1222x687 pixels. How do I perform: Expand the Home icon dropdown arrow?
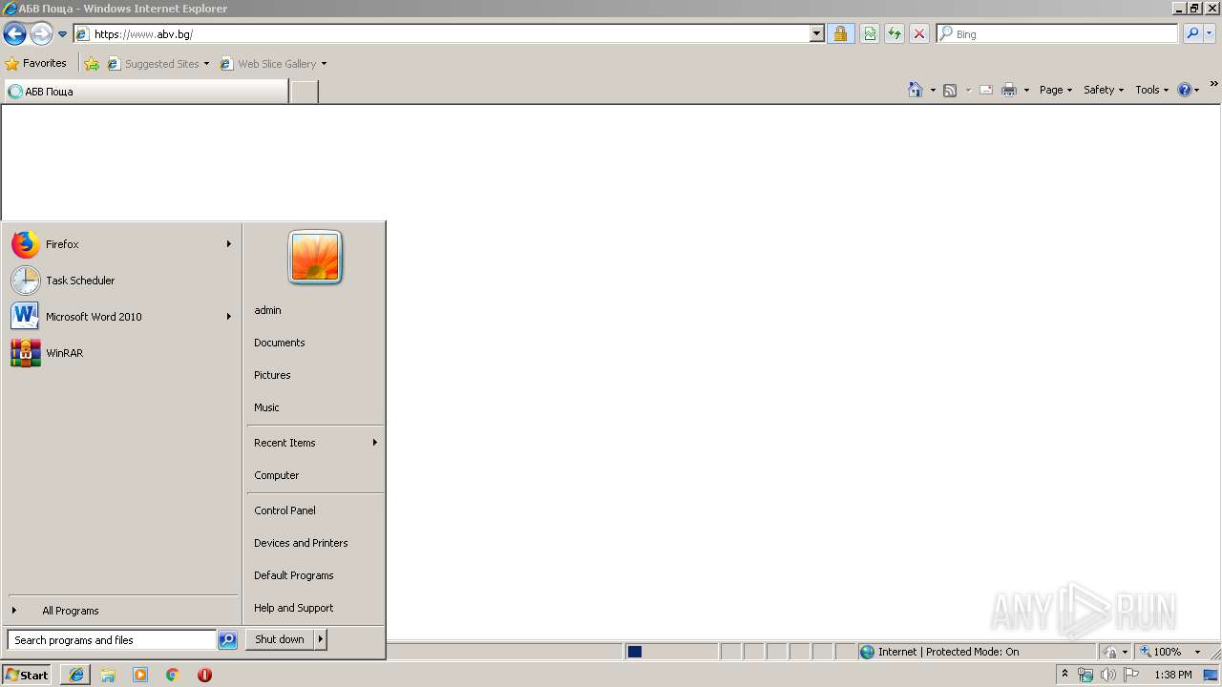pyautogui.click(x=933, y=90)
